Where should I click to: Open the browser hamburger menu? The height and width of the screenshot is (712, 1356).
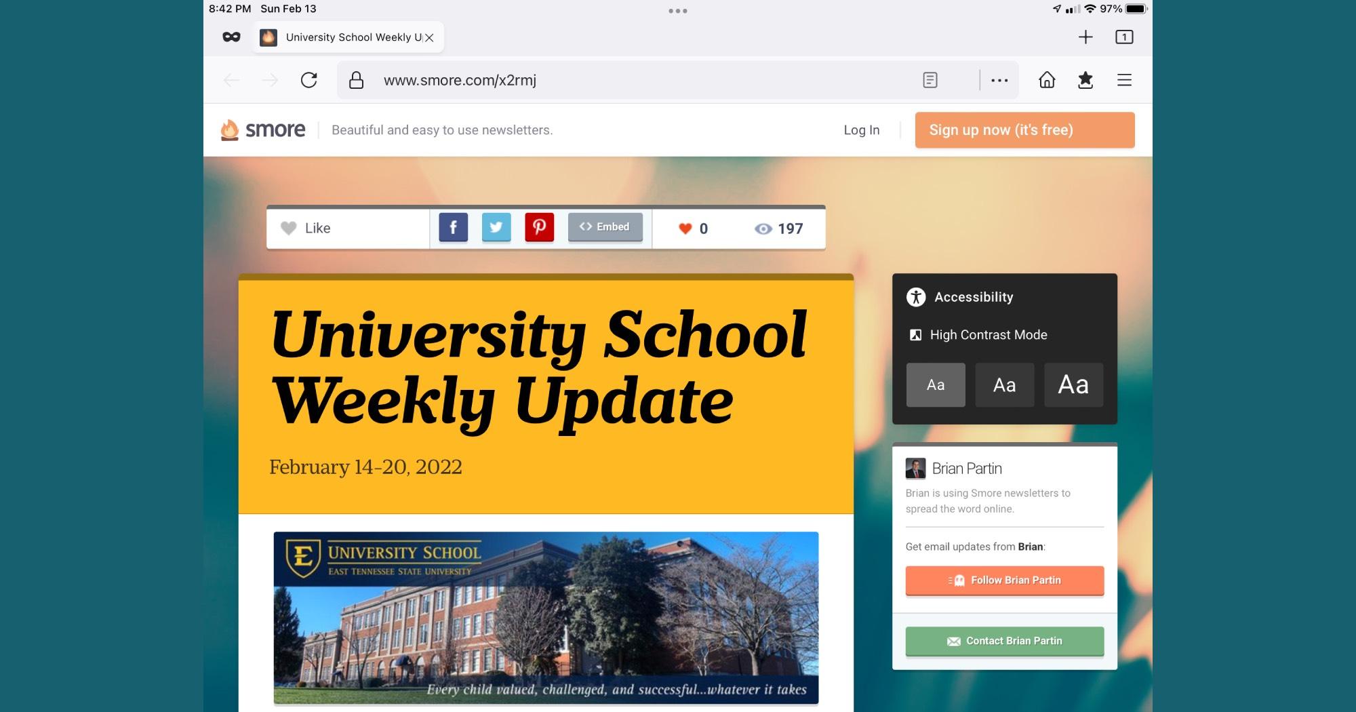(x=1124, y=80)
